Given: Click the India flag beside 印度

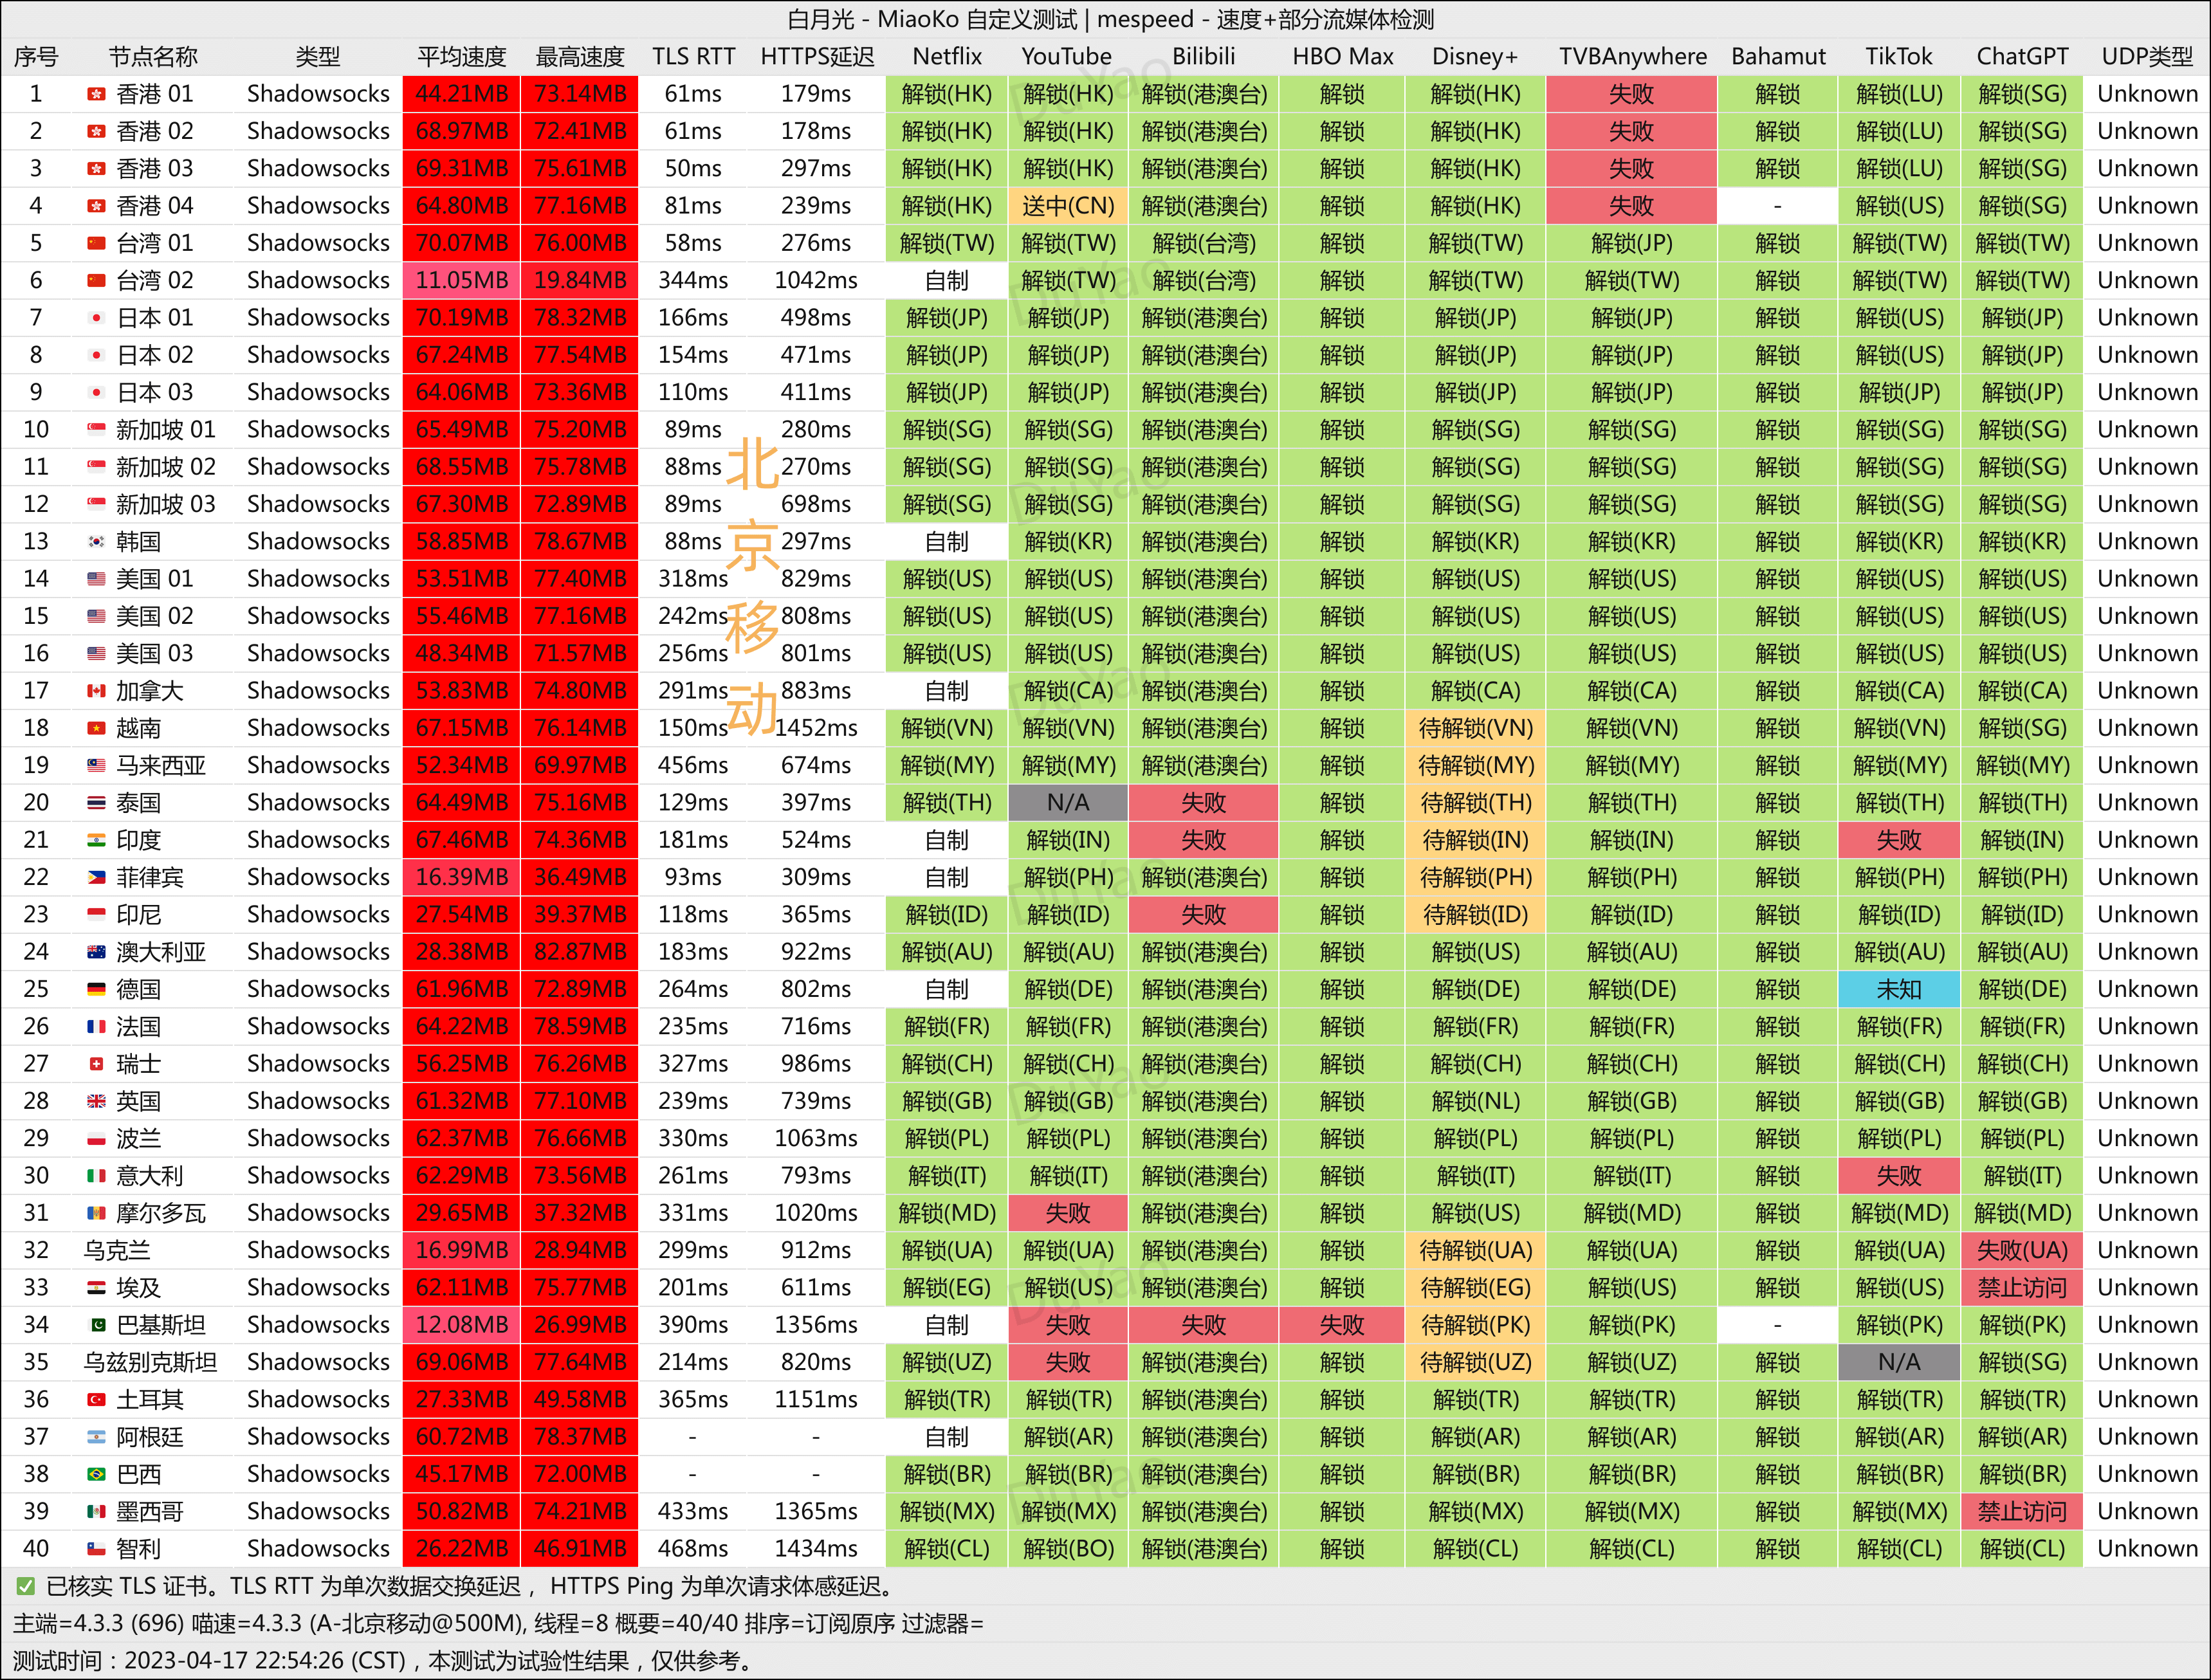Looking at the screenshot, I should tap(96, 840).
